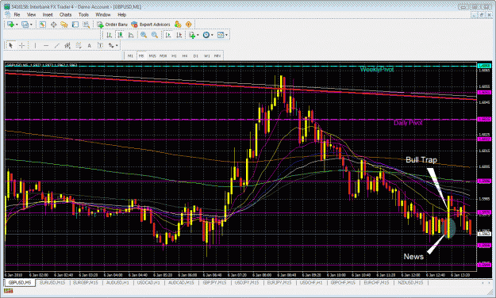Click the gold figures icon after Expert Advisors
This screenshot has width=496, height=298.
[x=178, y=25]
